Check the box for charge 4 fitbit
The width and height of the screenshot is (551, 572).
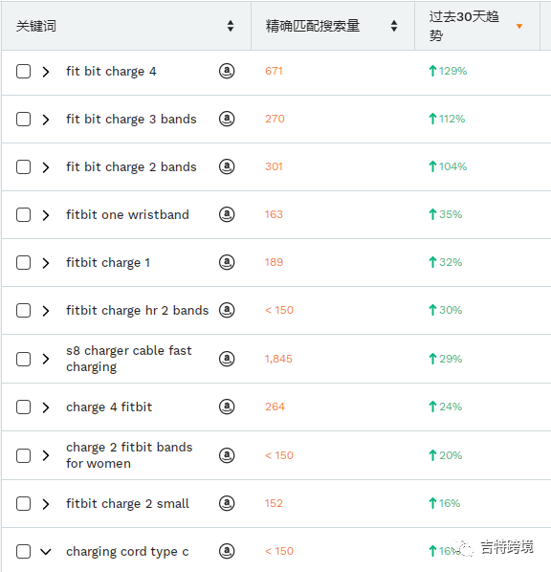[23, 407]
